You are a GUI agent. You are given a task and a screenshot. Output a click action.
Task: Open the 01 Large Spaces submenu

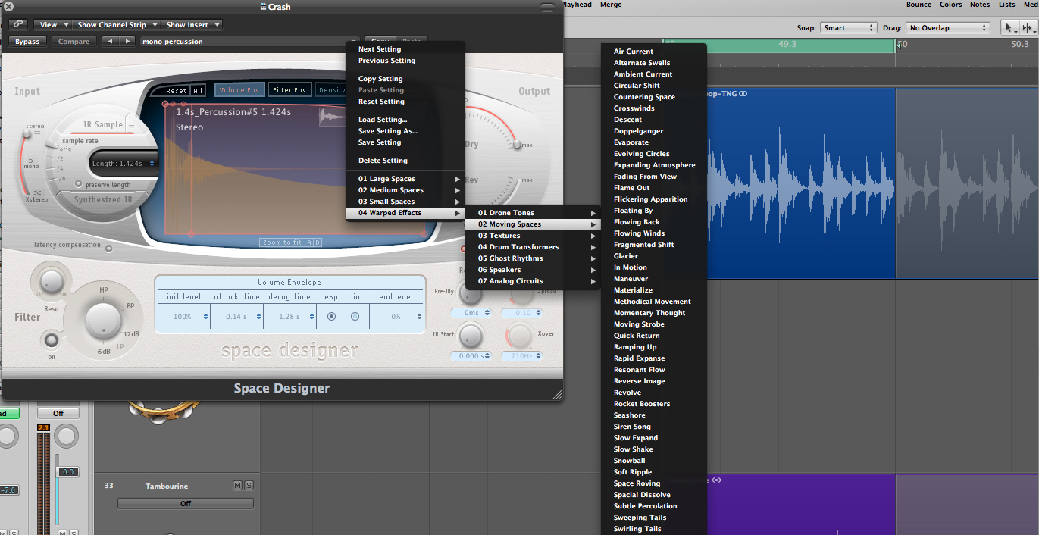[x=405, y=179]
